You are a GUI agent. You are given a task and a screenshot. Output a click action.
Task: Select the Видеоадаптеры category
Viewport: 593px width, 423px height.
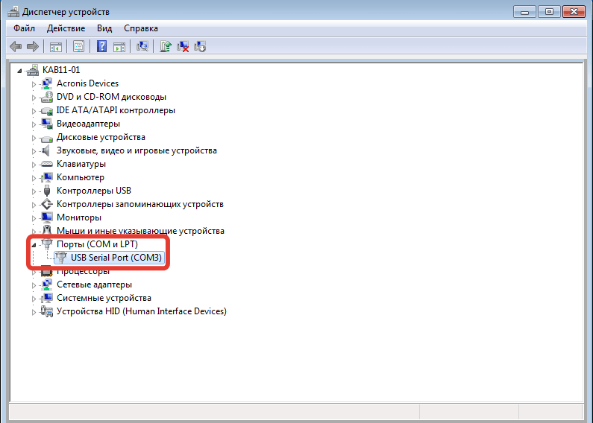(88, 124)
